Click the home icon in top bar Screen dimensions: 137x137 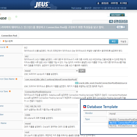[x=98, y=3]
